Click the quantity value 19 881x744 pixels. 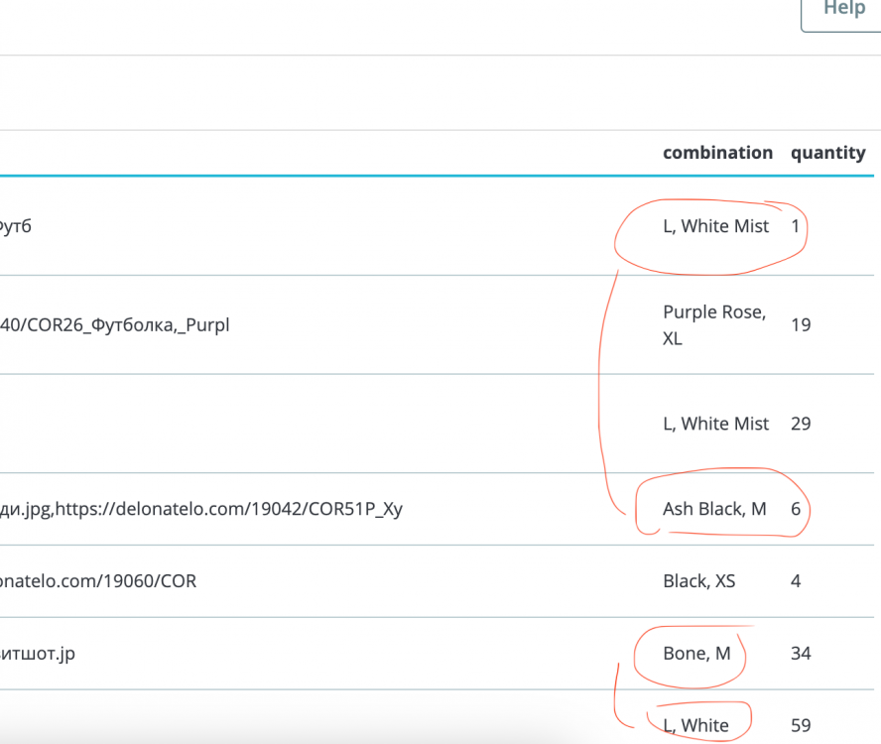point(801,324)
